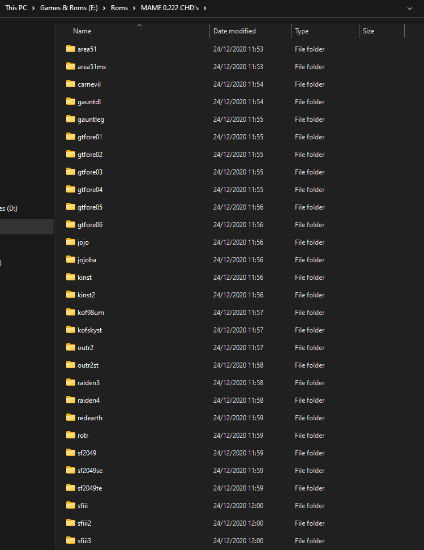The width and height of the screenshot is (424, 550).
Task: Select sf2049te folder name
Action: point(89,488)
